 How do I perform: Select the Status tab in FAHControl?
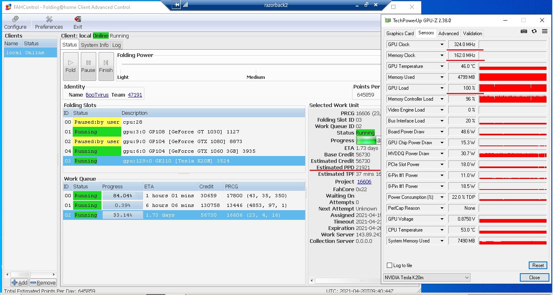coord(70,45)
